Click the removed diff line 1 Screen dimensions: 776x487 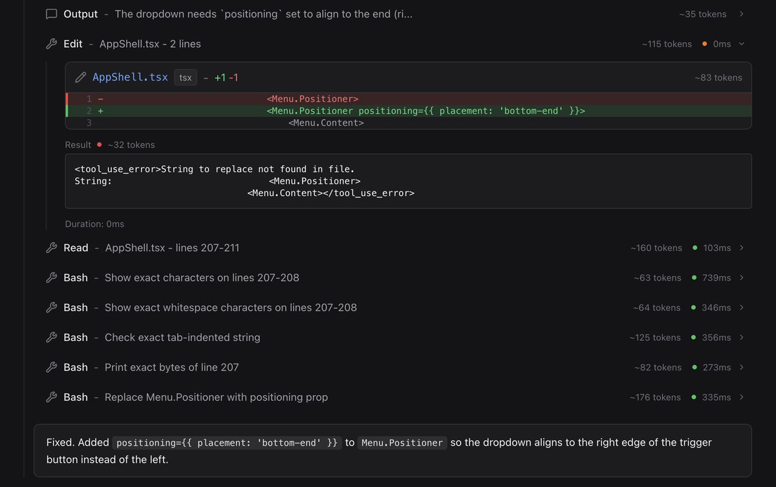[408, 99]
